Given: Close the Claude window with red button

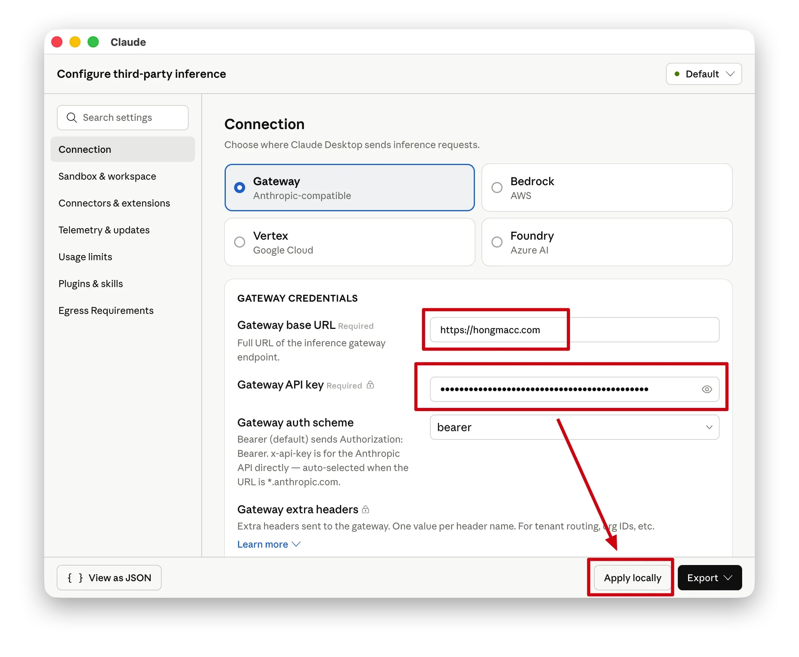Looking at the screenshot, I should click(x=57, y=42).
